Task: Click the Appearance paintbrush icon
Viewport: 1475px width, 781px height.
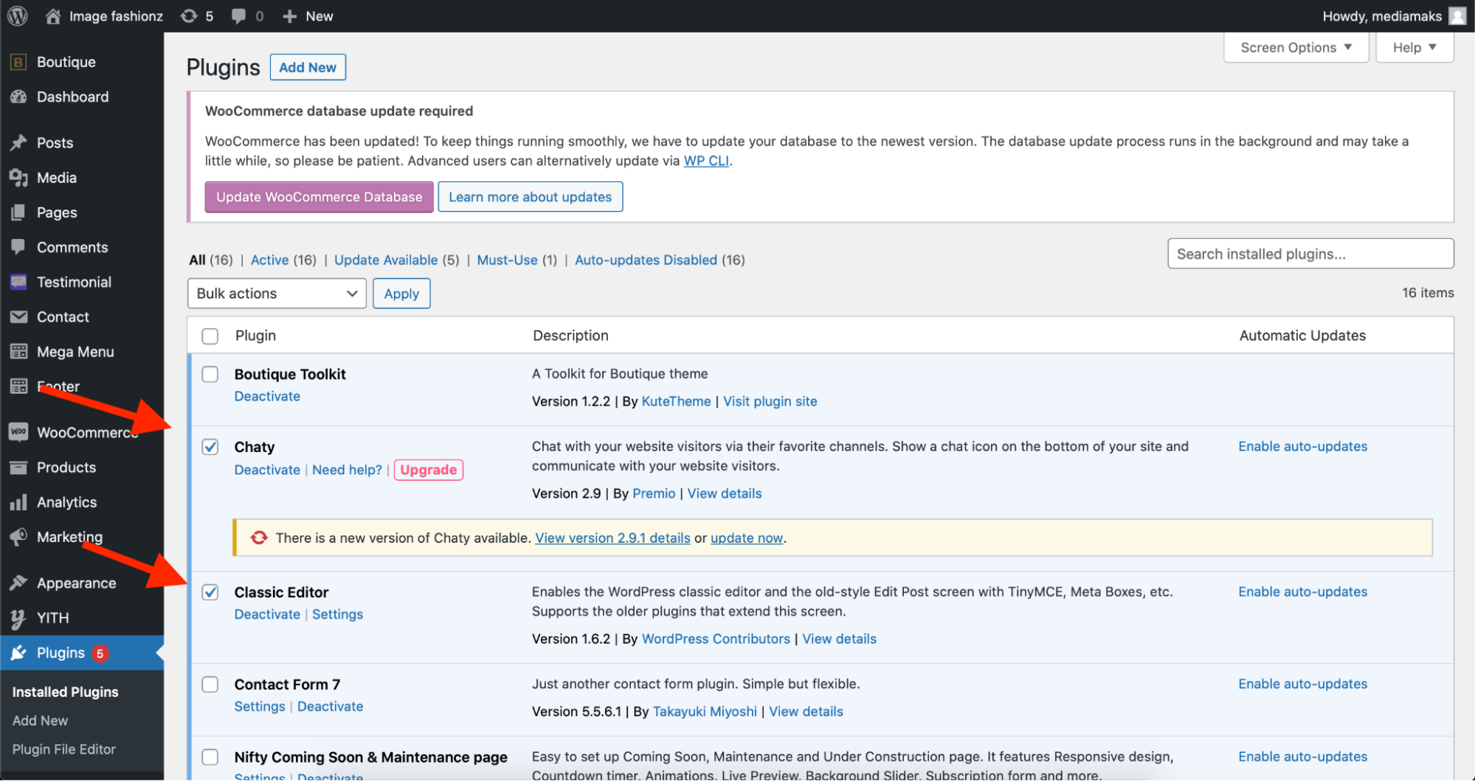Action: click(x=18, y=583)
